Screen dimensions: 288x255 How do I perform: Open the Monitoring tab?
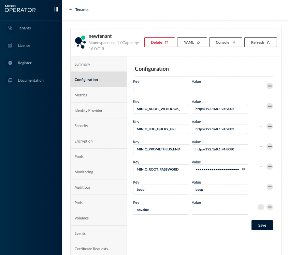(99, 172)
